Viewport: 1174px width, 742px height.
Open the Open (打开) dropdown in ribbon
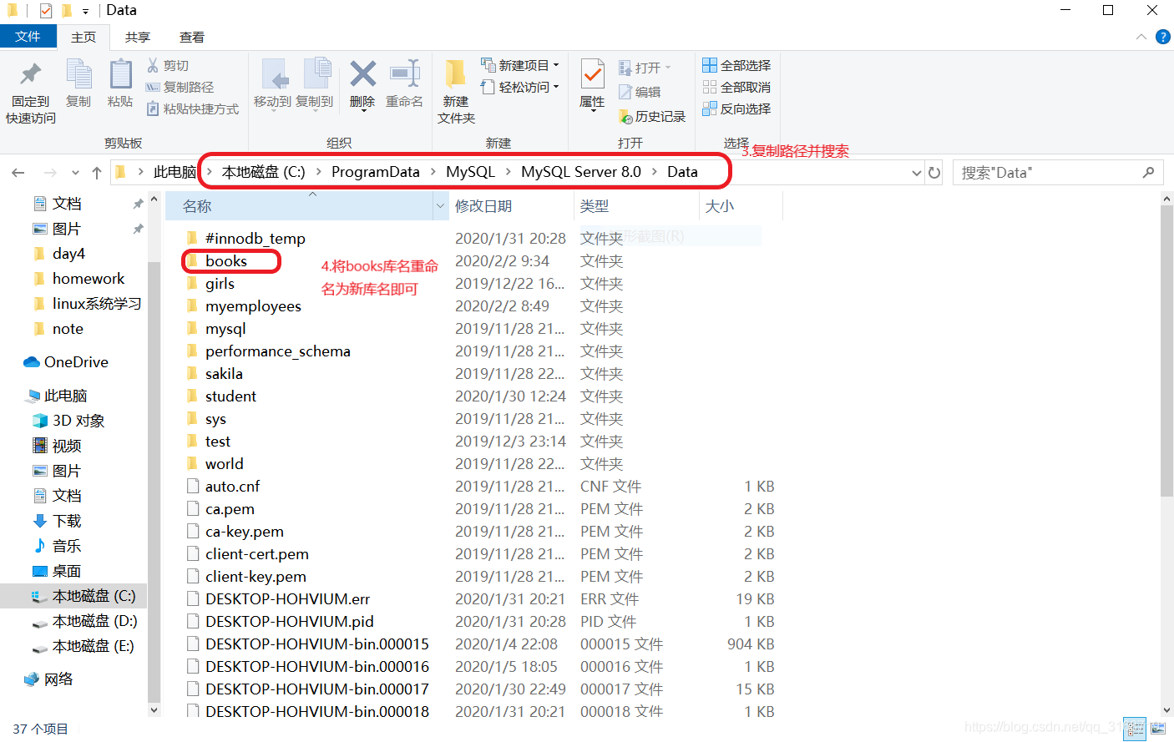[x=645, y=68]
